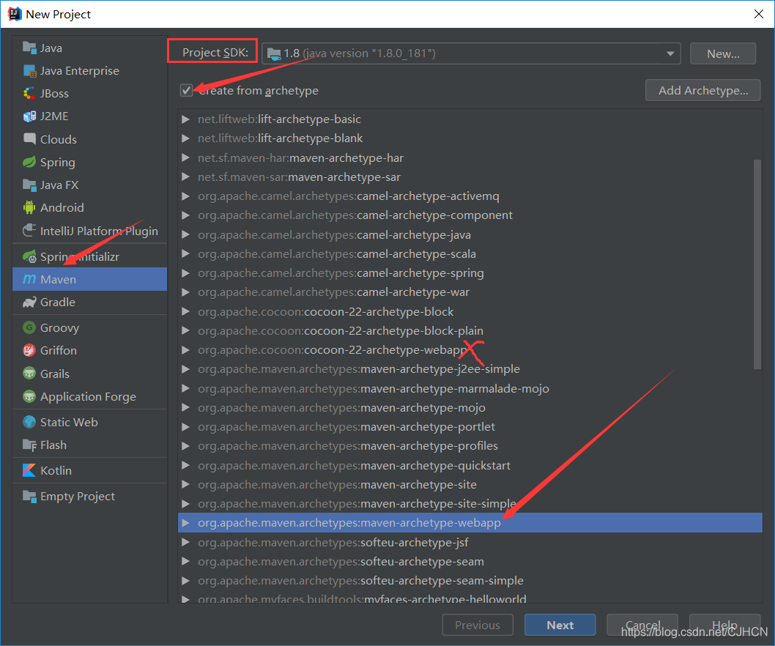The width and height of the screenshot is (775, 646).
Task: Click the New... SDK button
Action: tap(723, 53)
